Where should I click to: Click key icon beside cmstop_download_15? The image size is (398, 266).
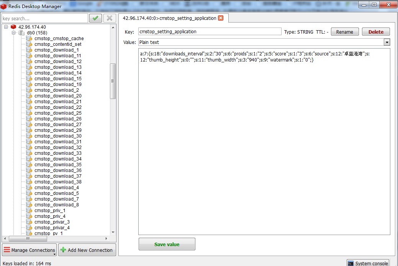tap(29, 78)
